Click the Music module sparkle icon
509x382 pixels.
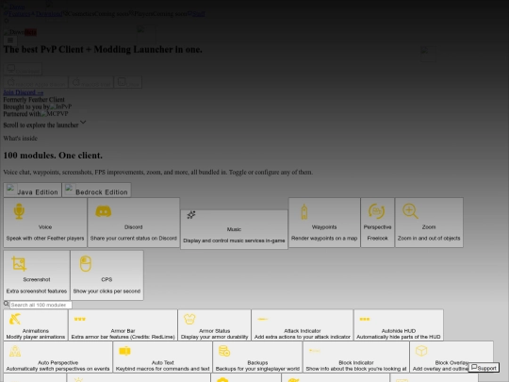coord(191,215)
